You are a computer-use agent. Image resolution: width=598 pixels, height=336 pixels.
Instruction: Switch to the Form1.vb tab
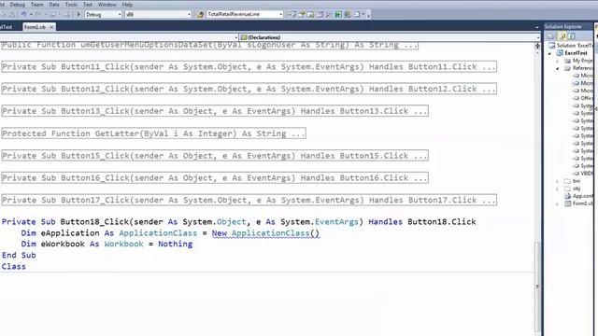(35, 27)
